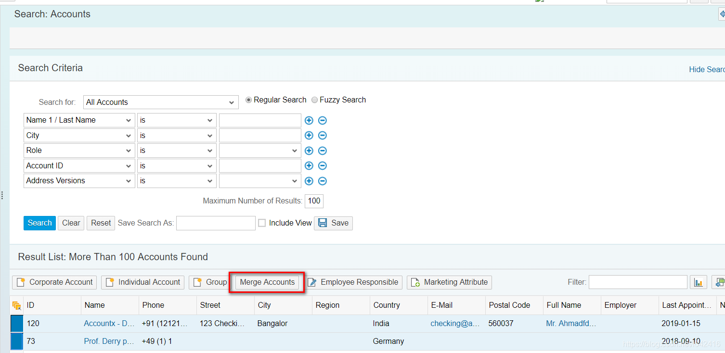The width and height of the screenshot is (725, 353).
Task: Create a new Group
Action: point(210,282)
